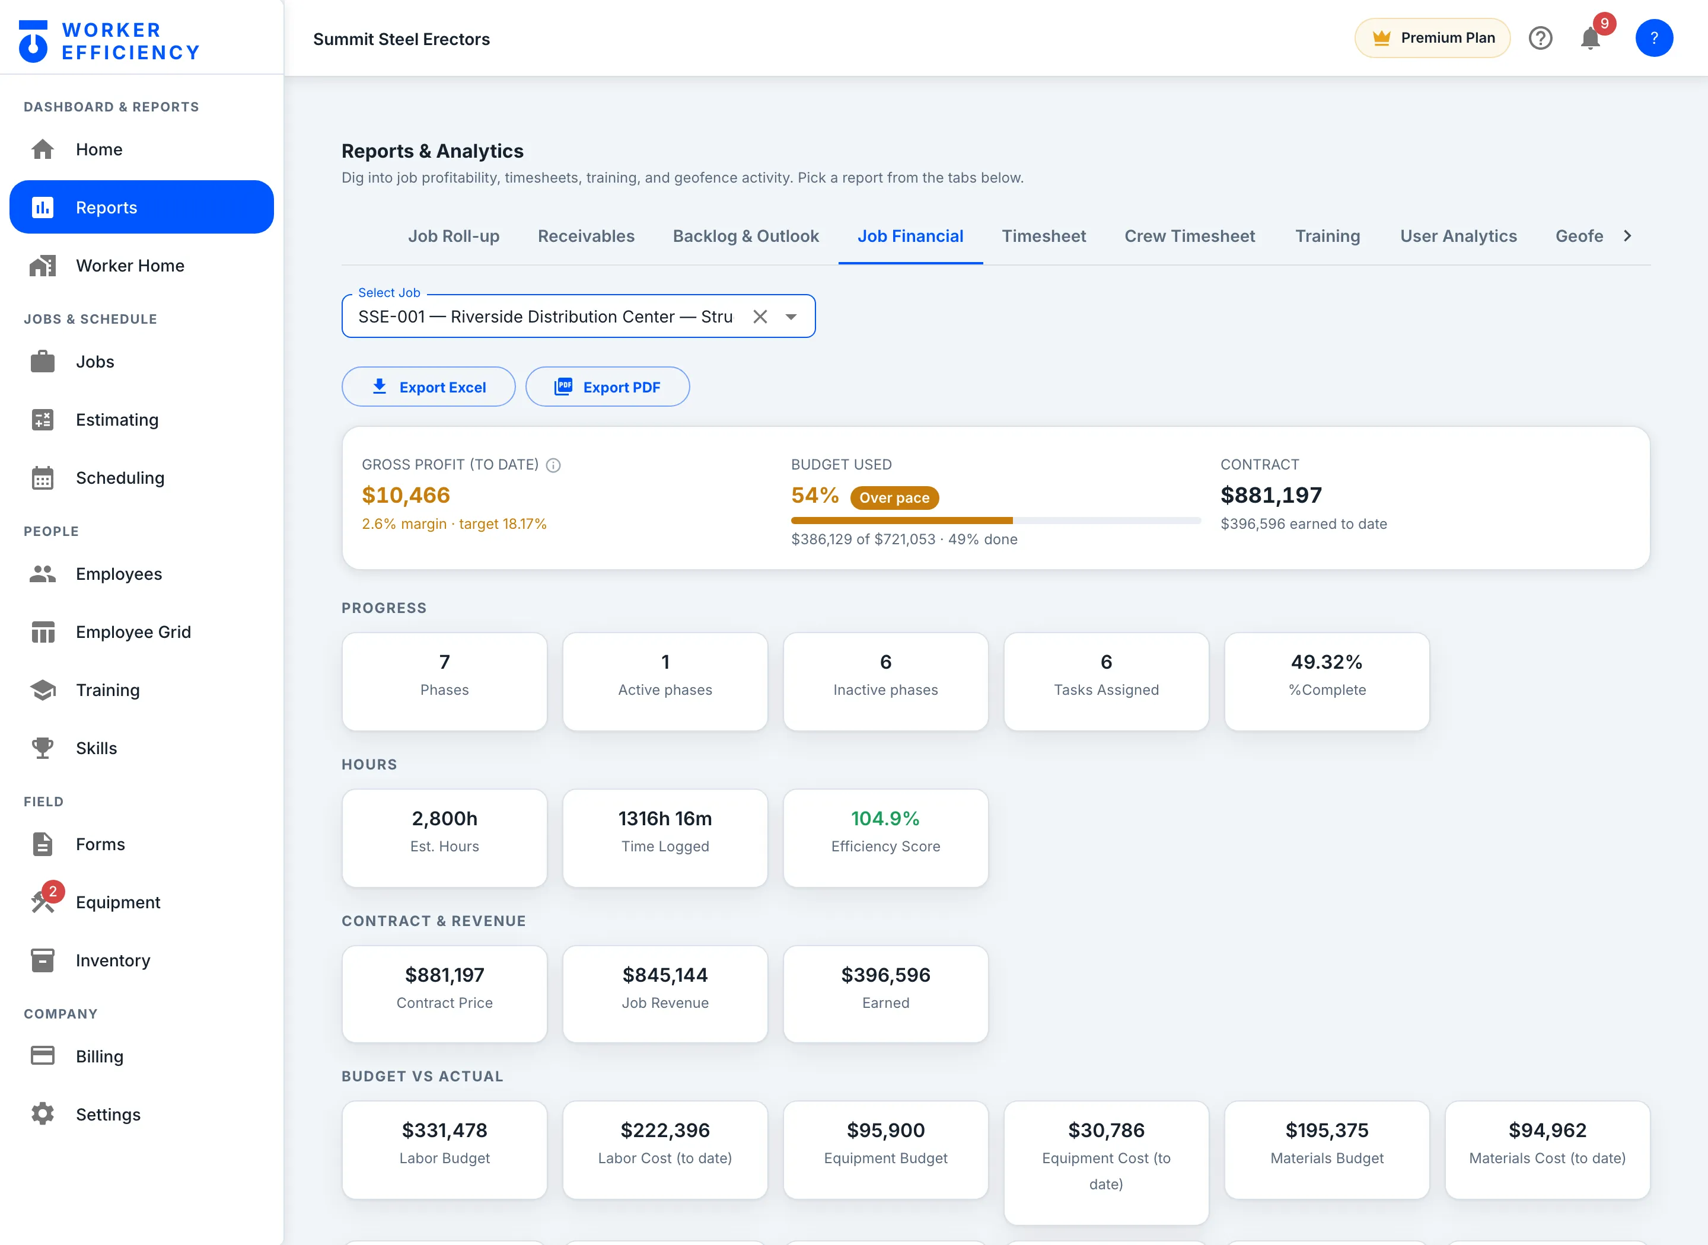This screenshot has width=1708, height=1245.
Task: Click the Export Excel button
Action: [428, 387]
